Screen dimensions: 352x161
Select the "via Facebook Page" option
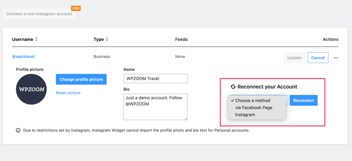pos(254,108)
